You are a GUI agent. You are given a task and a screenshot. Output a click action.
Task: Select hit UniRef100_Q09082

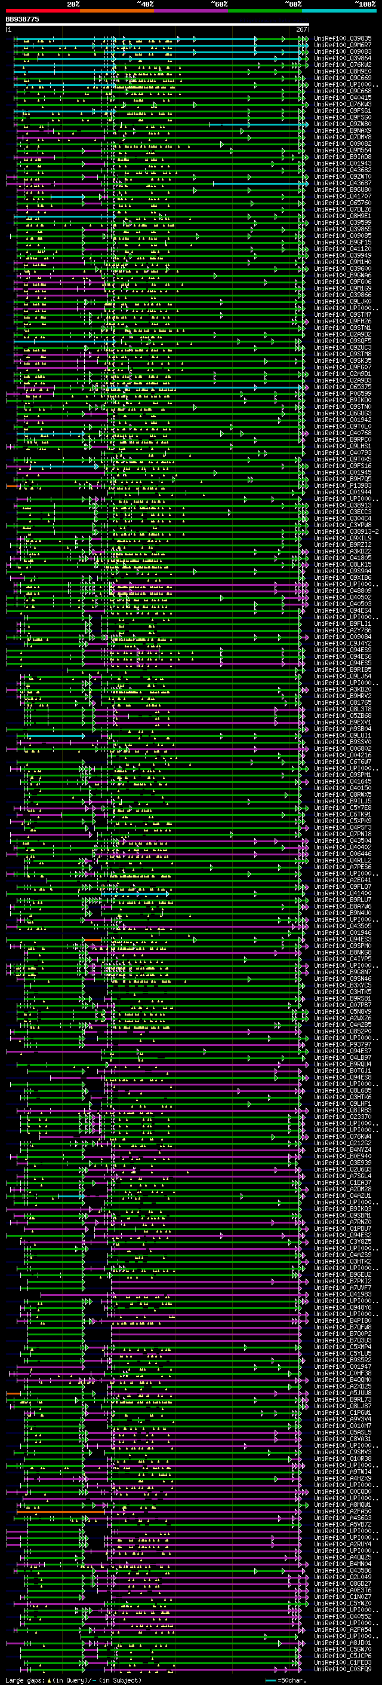point(343,143)
